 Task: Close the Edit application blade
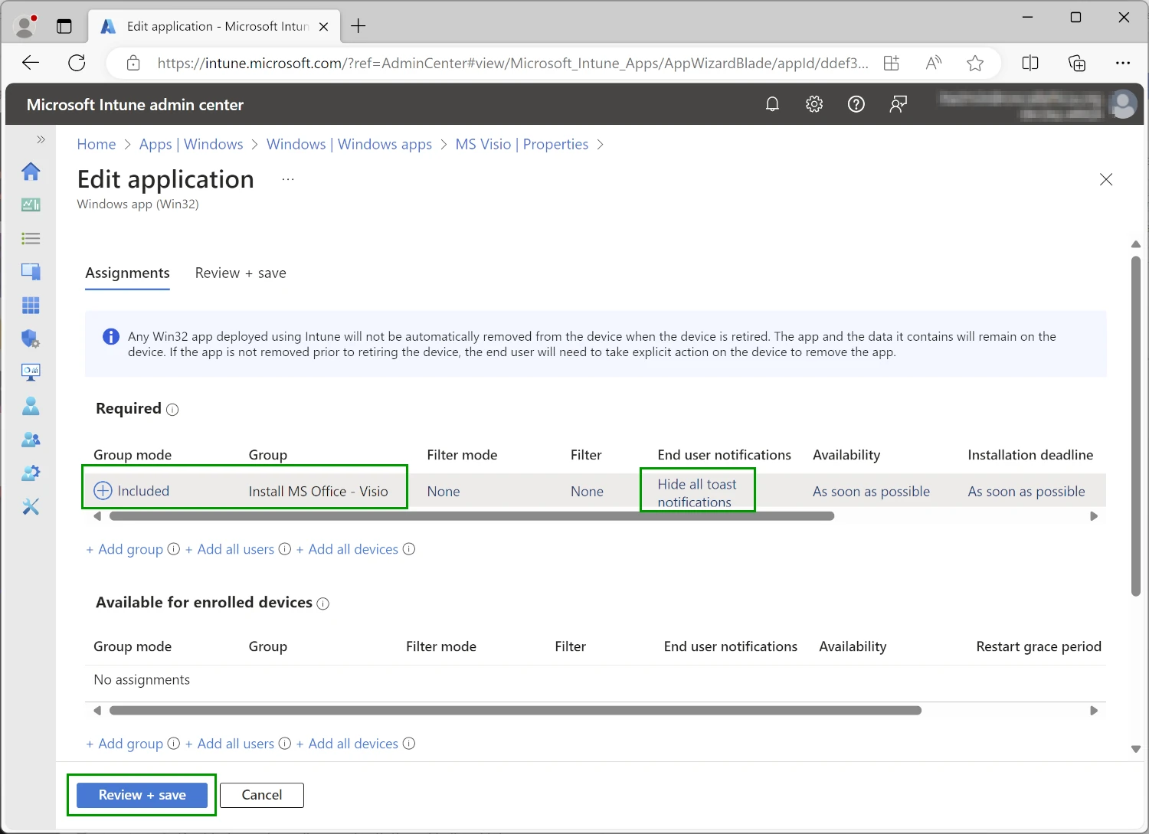point(1106,179)
